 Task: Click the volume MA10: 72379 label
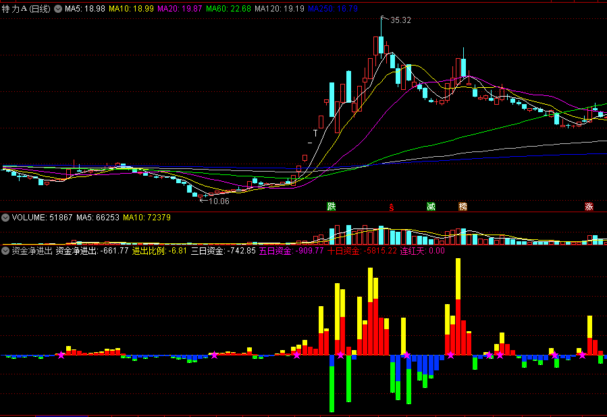147,218
